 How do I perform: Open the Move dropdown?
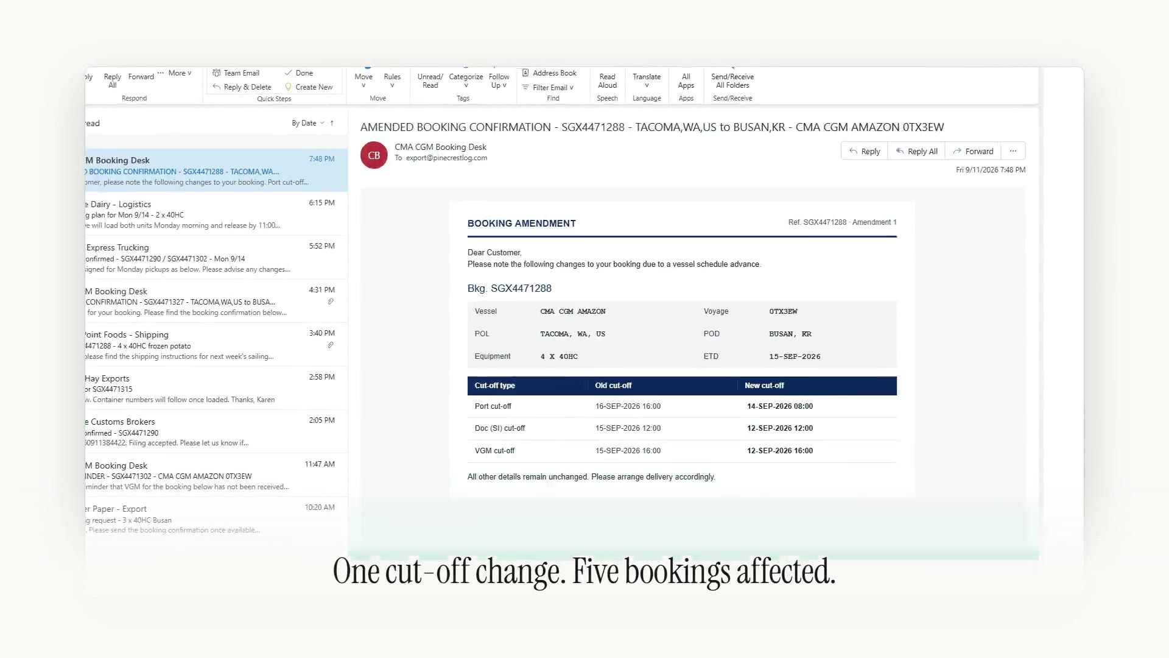363,80
